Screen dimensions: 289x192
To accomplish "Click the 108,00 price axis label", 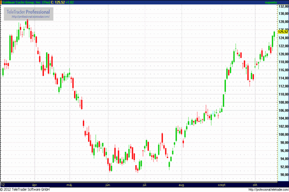I will (284, 102).
